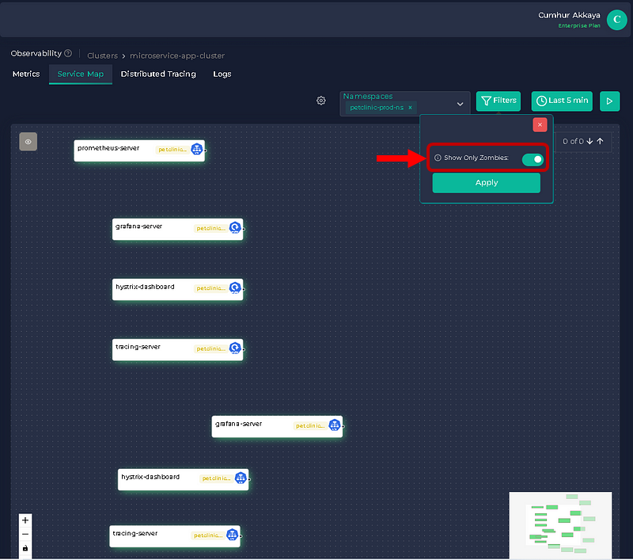This screenshot has width=633, height=560.
Task: Remove the petclinic-prod-ns namespace tag
Action: point(410,107)
